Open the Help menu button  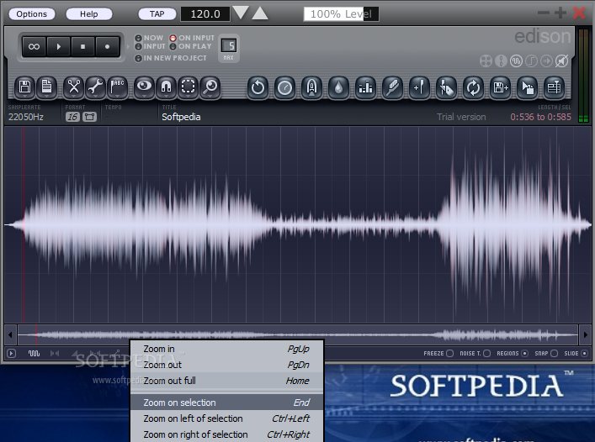(x=89, y=14)
